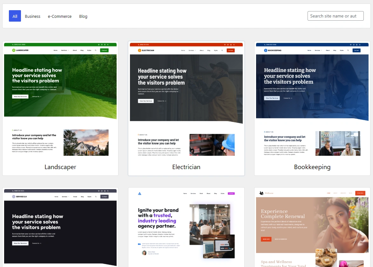Click the site name search field
Viewport: 373px width, 267px height.
335,16
